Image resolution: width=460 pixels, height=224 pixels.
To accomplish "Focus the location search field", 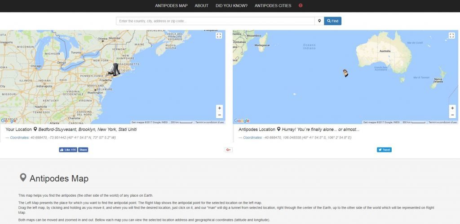I will point(215,21).
